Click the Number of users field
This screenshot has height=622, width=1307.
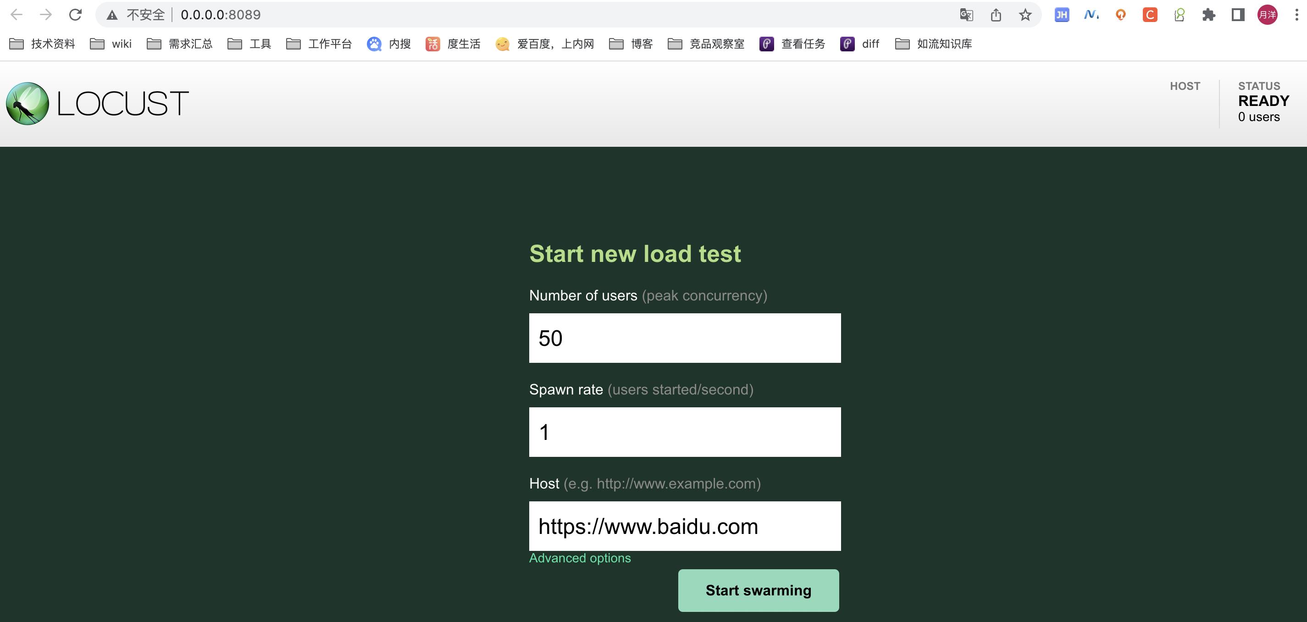point(685,338)
